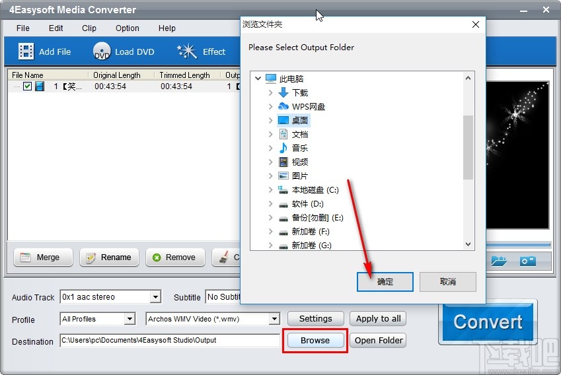The height and width of the screenshot is (375, 561).
Task: Open the Option menu
Action: [x=128, y=28]
